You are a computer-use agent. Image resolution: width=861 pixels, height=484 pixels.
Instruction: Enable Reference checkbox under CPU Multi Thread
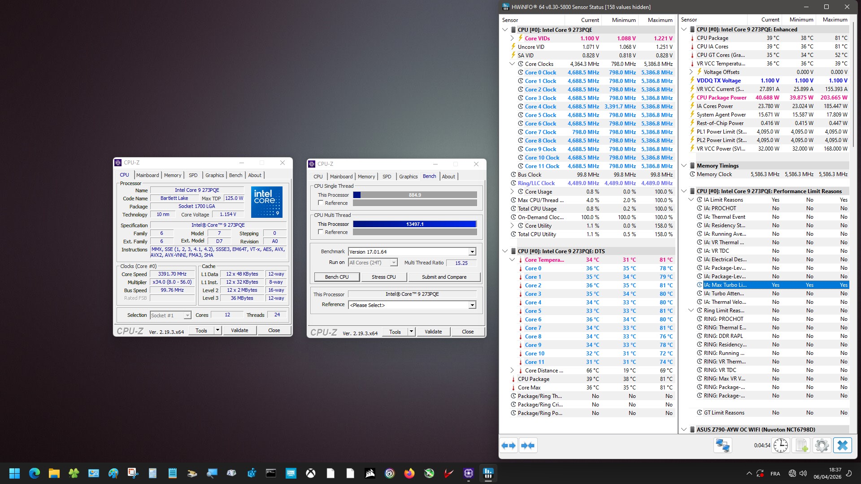click(321, 232)
